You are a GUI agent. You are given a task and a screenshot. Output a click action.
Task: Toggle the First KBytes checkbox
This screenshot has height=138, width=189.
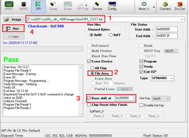coord(93,83)
